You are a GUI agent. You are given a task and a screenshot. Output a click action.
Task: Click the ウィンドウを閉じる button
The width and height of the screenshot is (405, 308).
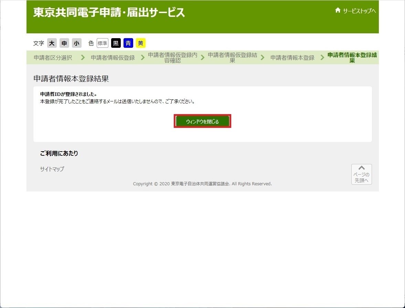[202, 121]
